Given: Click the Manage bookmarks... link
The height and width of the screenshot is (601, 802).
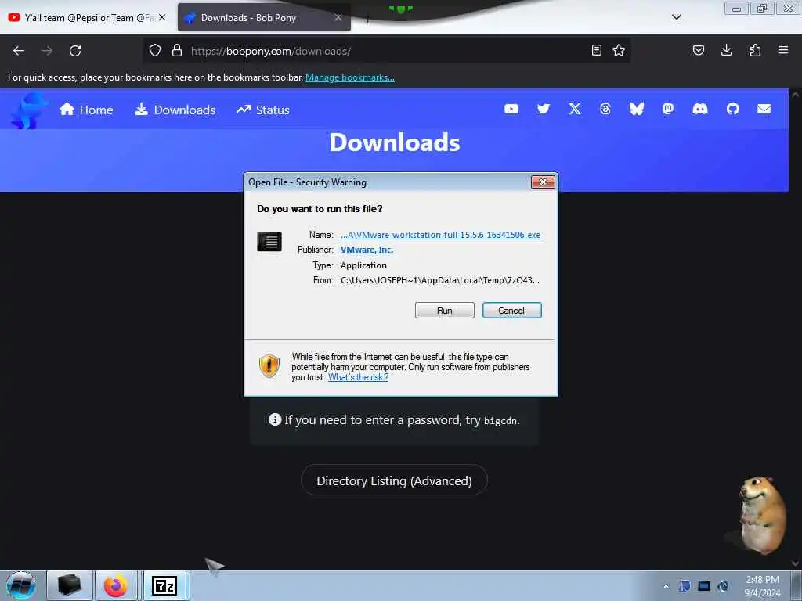Looking at the screenshot, I should coord(350,77).
